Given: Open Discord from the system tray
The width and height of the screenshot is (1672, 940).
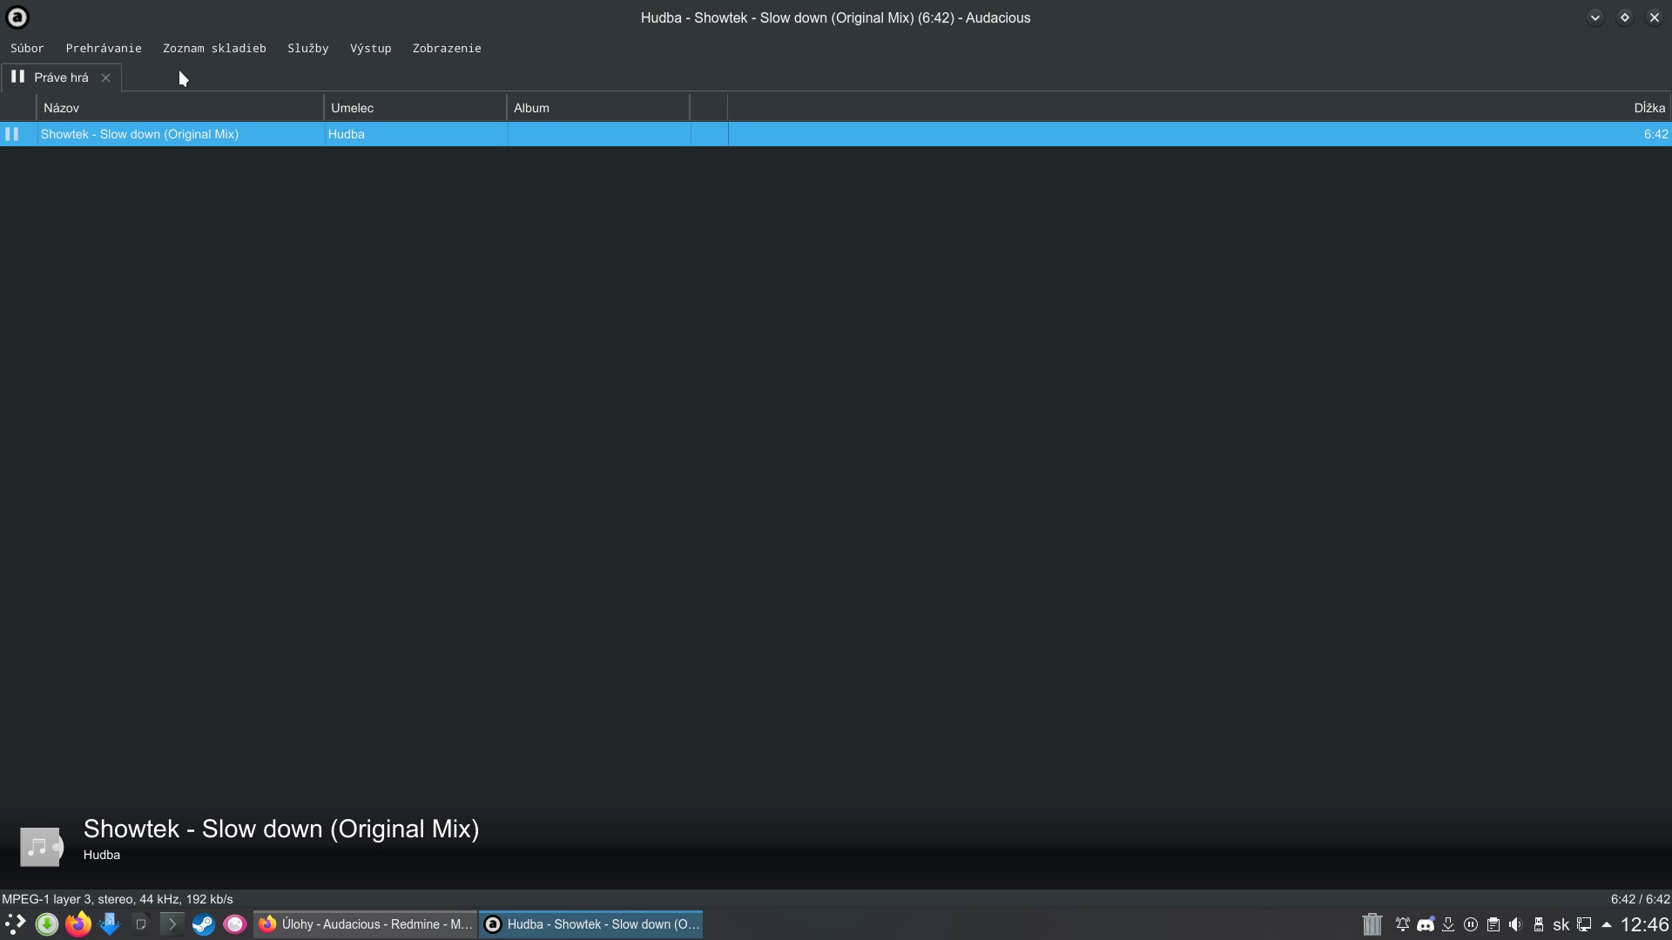Looking at the screenshot, I should 1426,924.
